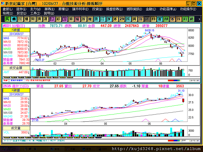Open the Windows 開始 start button

(10, 149)
